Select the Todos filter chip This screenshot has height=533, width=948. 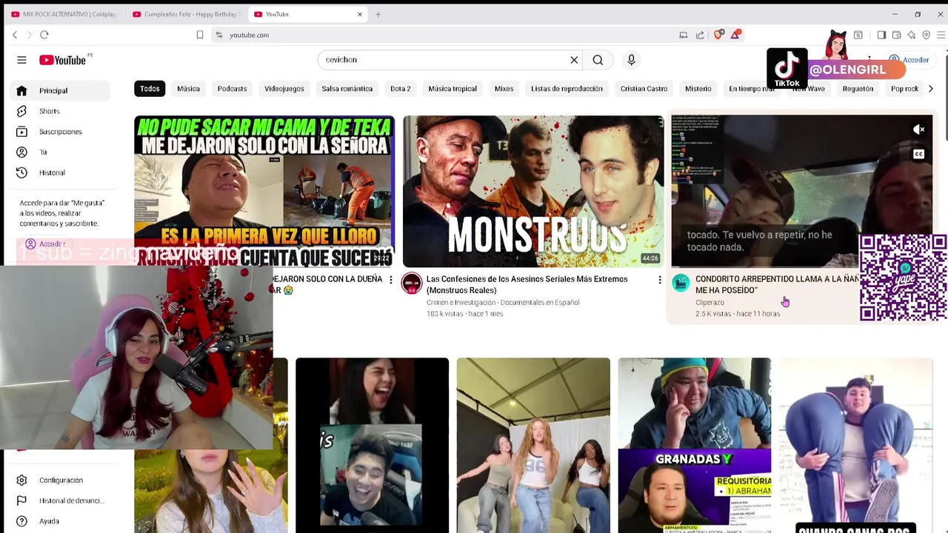click(150, 89)
